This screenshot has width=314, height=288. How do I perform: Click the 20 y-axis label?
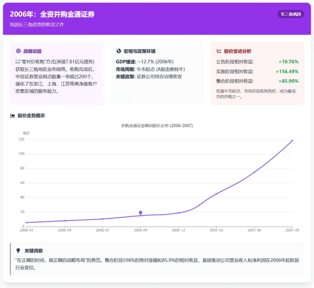[22, 212]
